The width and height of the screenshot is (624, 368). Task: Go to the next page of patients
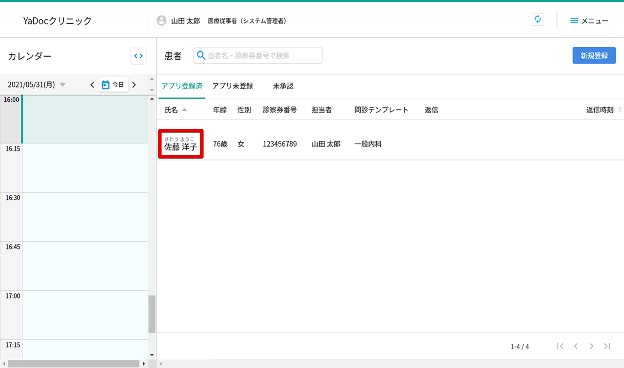(x=592, y=346)
